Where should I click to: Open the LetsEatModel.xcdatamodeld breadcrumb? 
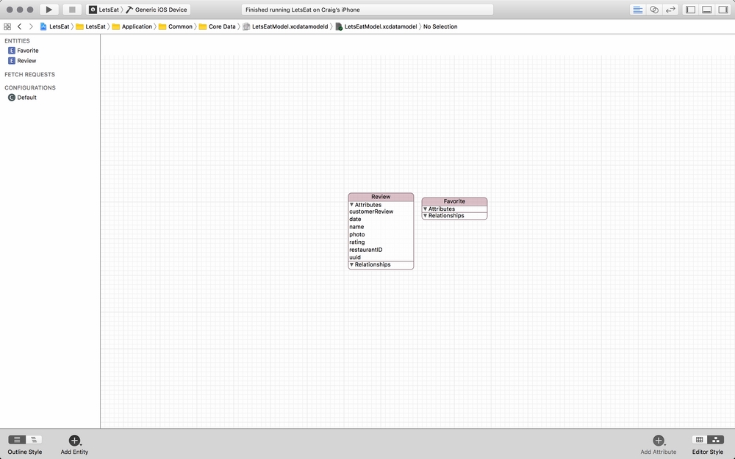[x=285, y=26]
